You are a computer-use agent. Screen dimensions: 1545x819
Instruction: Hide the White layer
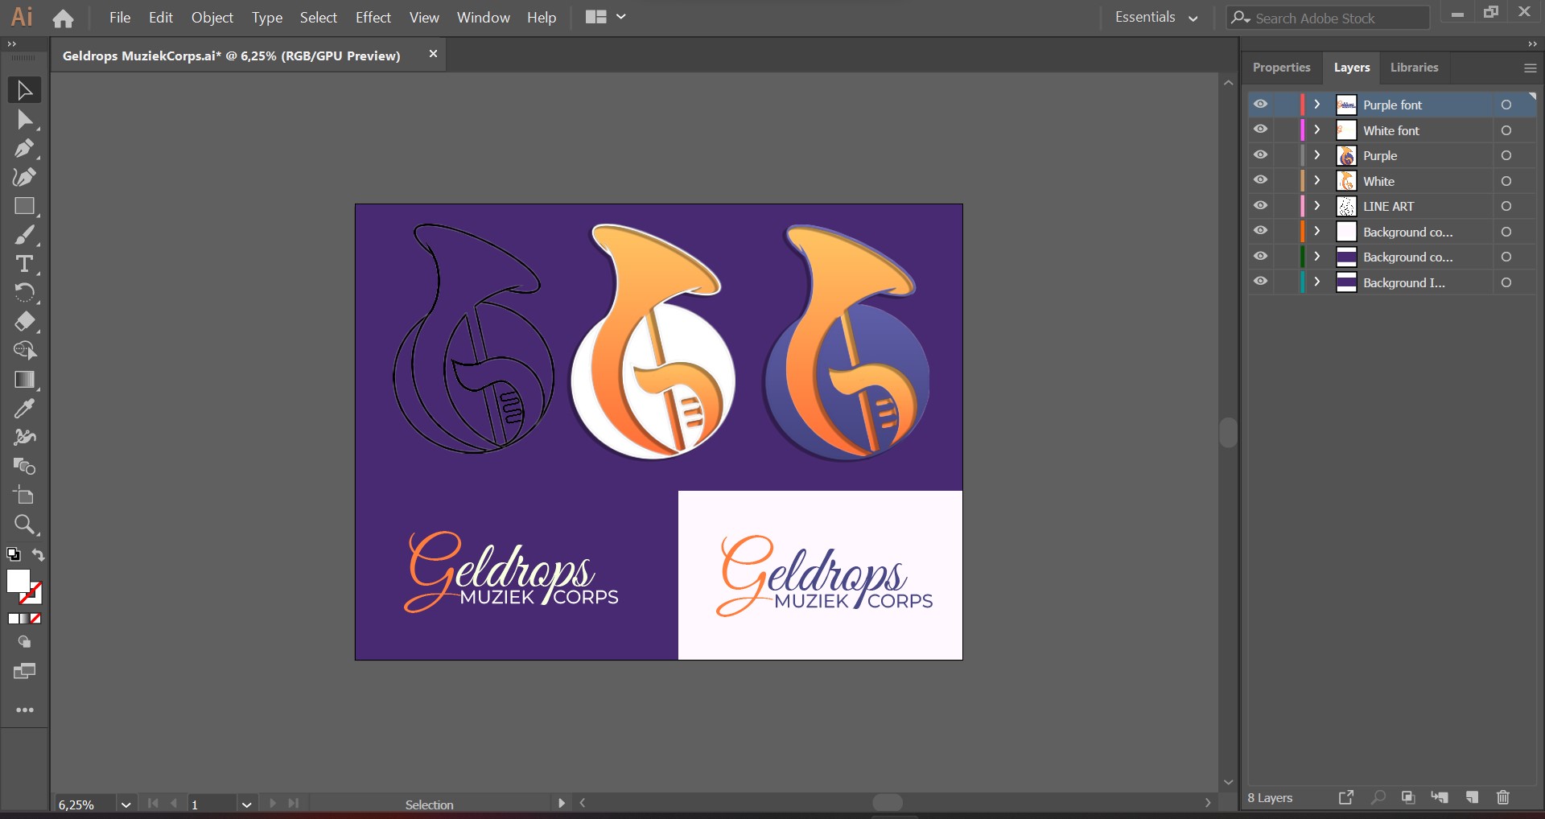tap(1260, 180)
